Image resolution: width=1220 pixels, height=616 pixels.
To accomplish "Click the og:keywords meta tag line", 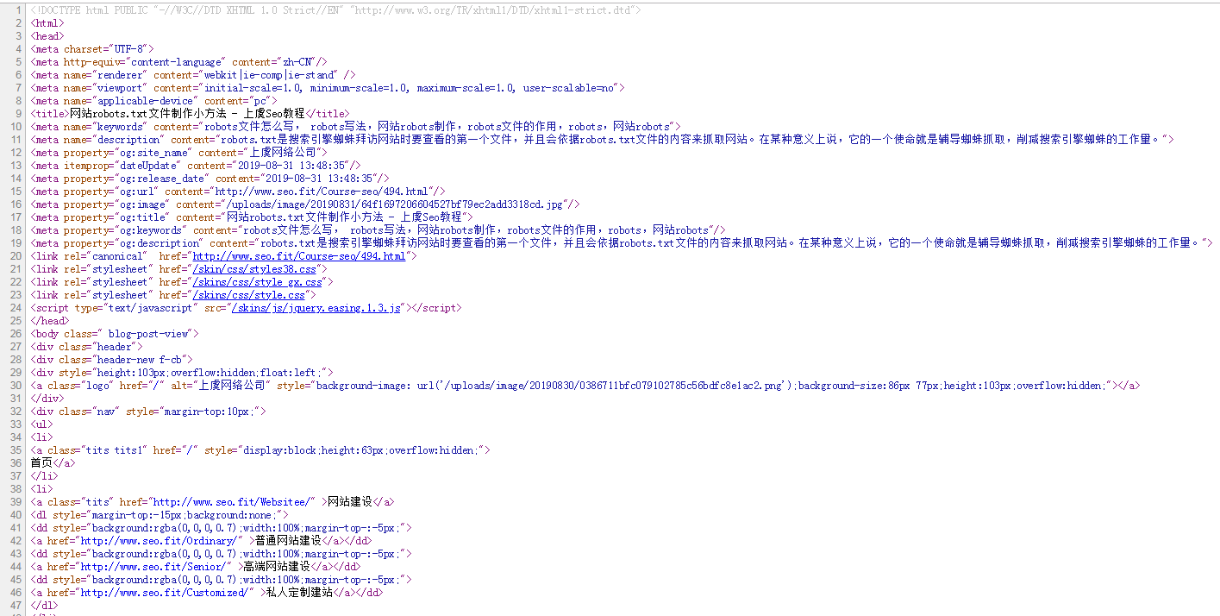I will coord(378,230).
